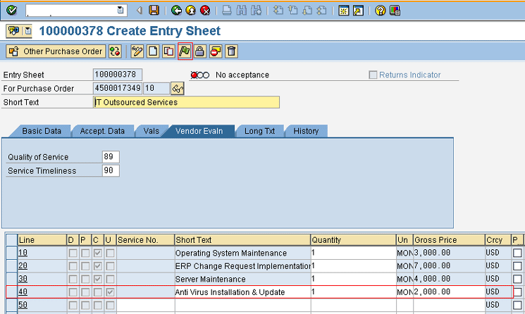This screenshot has height=314, width=525.
Task: Click the '7,000.00' gross price cell
Action: pos(449,266)
